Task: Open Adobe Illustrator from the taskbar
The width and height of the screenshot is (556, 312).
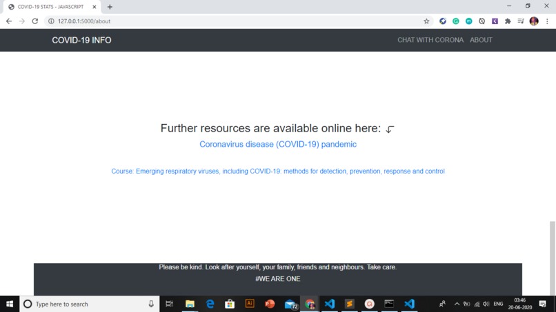Action: pyautogui.click(x=250, y=304)
